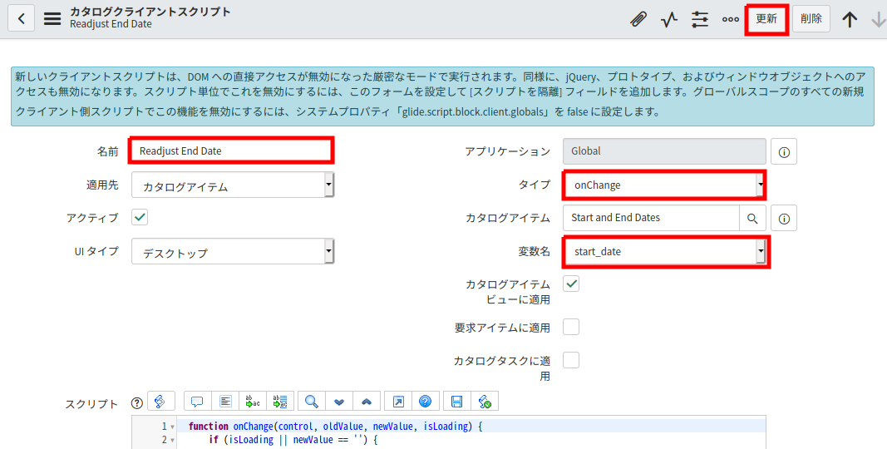Toggle comment on selected script code
887x449 pixels.
tap(197, 401)
